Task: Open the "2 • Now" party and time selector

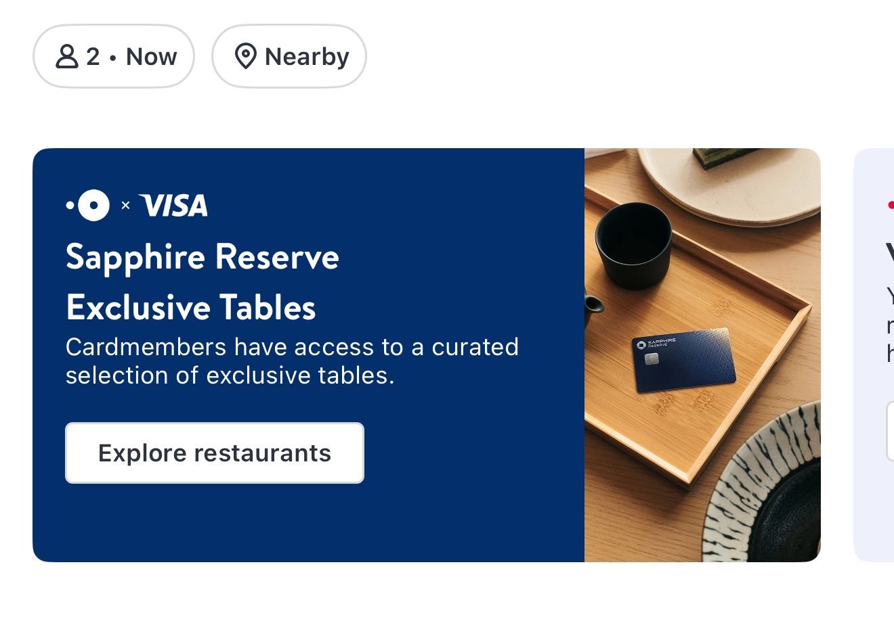Action: [x=114, y=57]
